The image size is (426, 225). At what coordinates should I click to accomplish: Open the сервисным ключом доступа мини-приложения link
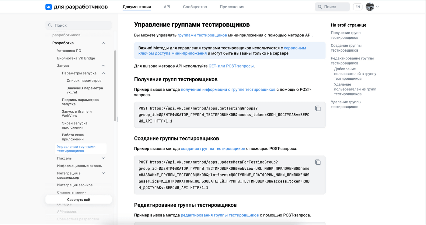pyautogui.click(x=222, y=51)
